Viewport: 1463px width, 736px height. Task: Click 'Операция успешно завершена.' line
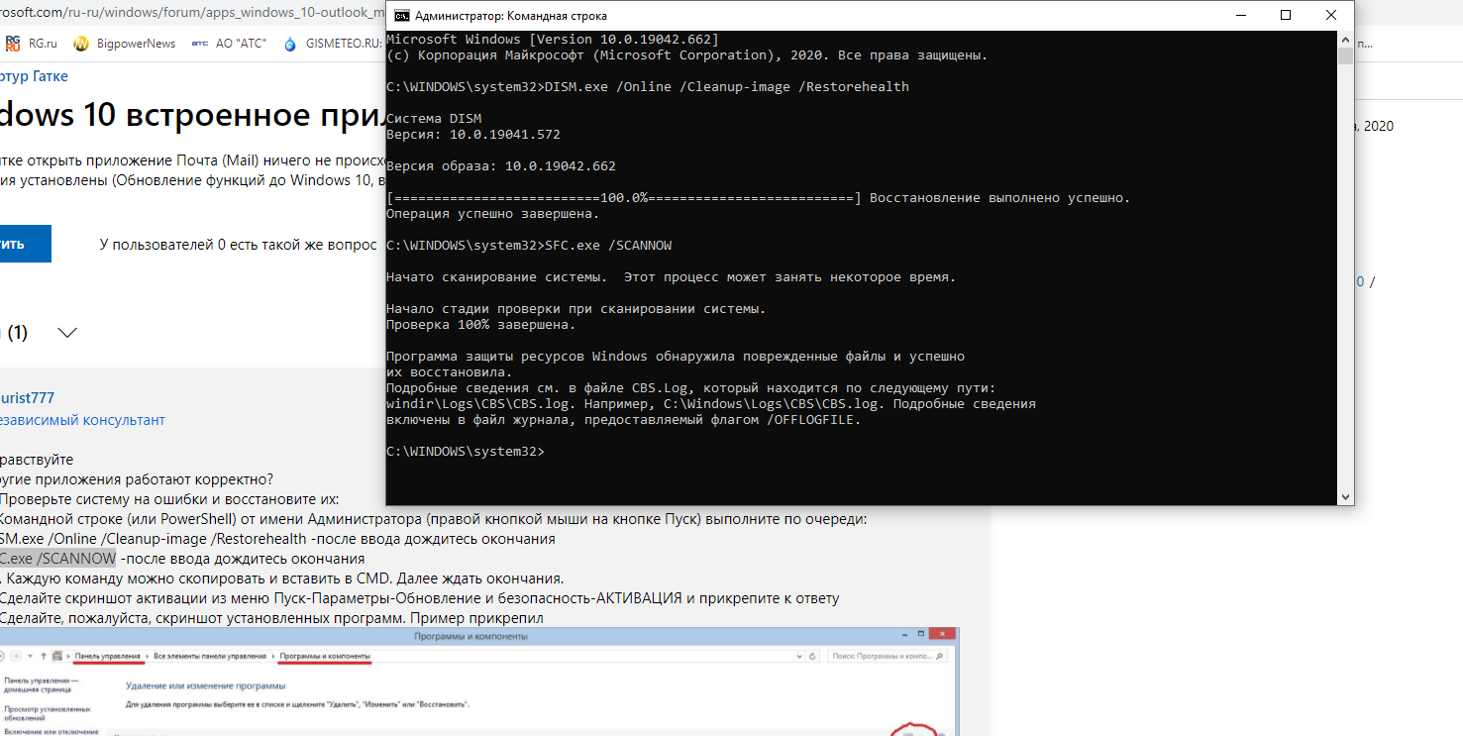point(492,214)
